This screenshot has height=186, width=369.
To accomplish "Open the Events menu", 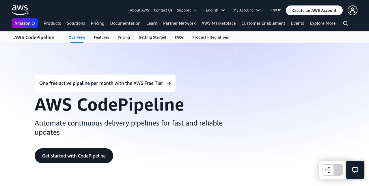I will point(297,23).
